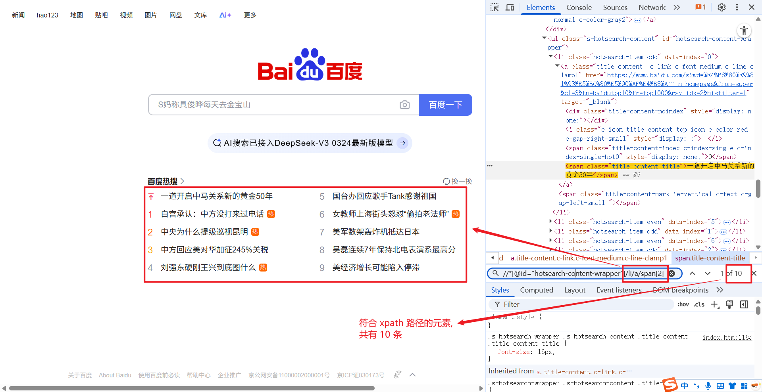The image size is (762, 392).
Task: Close the DevTools panel
Action: (x=752, y=7)
